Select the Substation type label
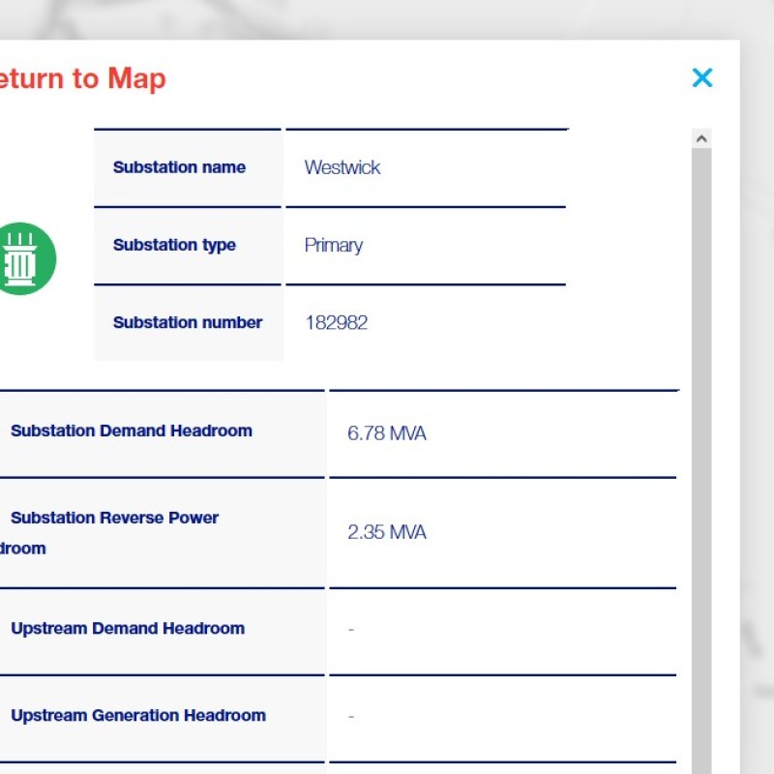Image resolution: width=774 pixels, height=774 pixels. pyautogui.click(x=174, y=245)
